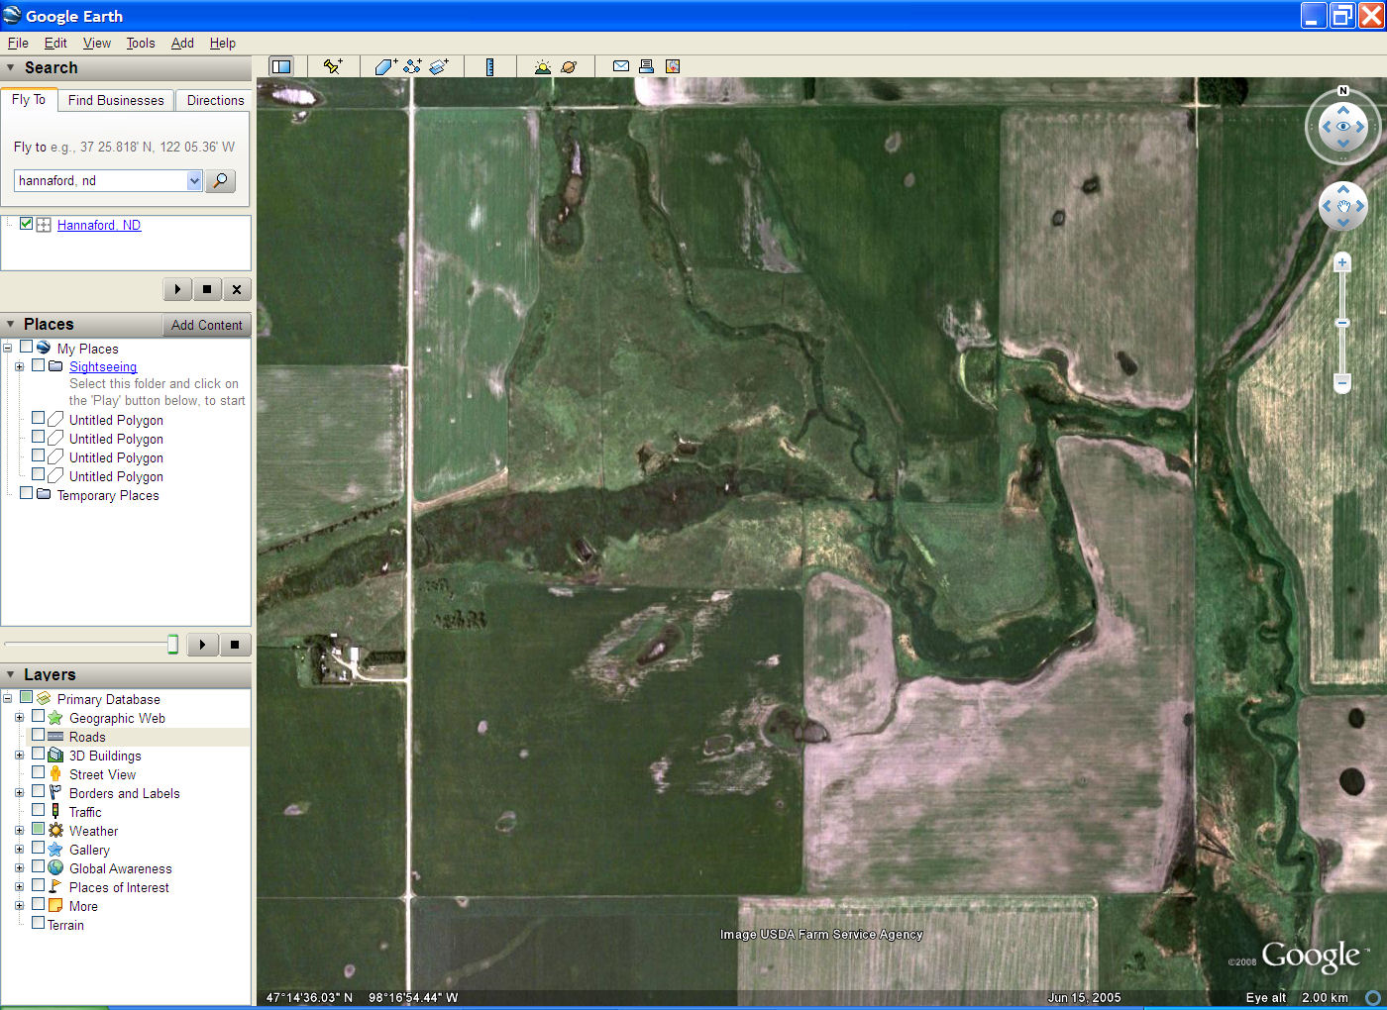The height and width of the screenshot is (1010, 1387).
Task: Select the Places of Interest layer item
Action: (x=119, y=887)
